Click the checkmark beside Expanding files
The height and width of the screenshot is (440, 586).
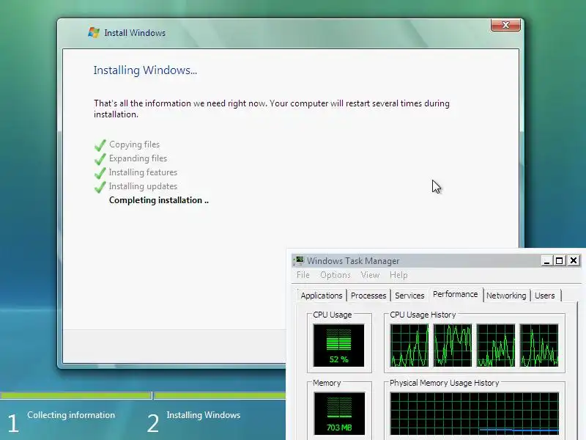pos(100,158)
